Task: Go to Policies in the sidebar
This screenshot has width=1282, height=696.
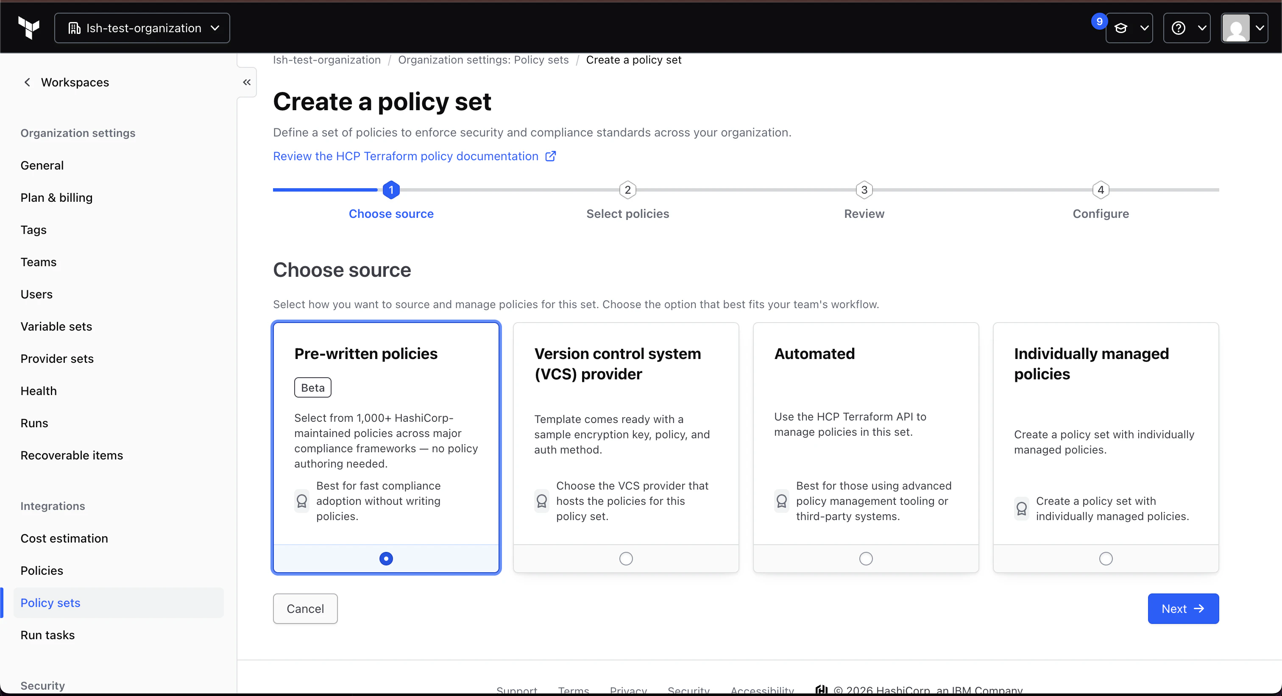Action: click(42, 571)
